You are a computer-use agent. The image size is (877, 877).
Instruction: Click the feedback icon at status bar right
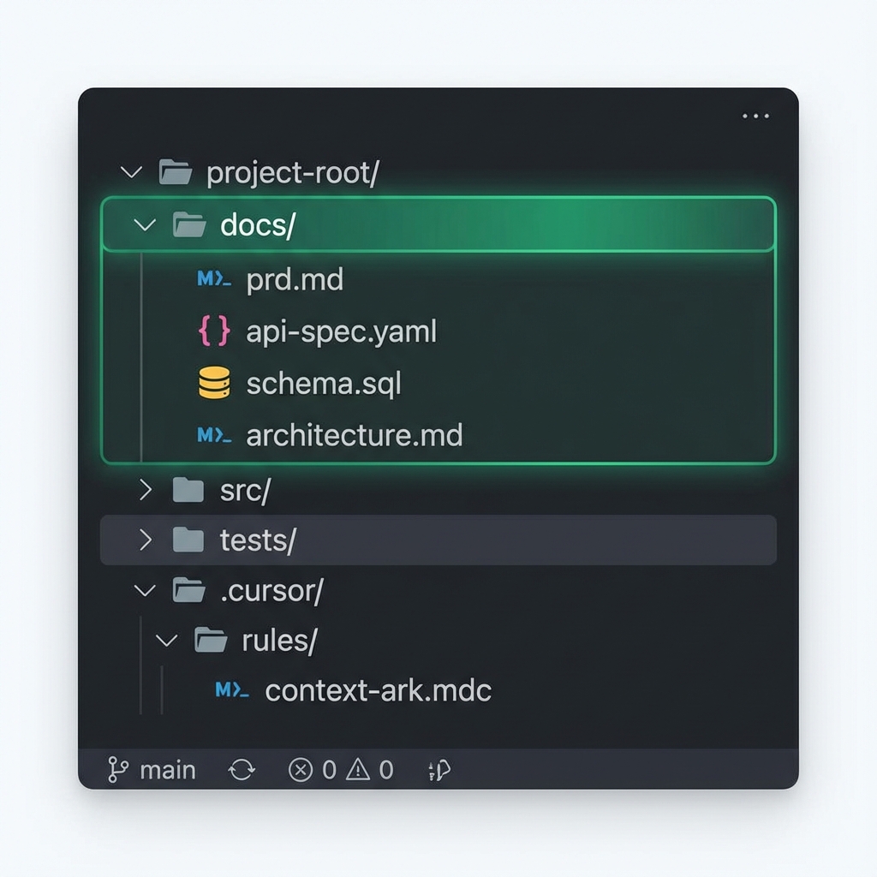click(x=438, y=769)
